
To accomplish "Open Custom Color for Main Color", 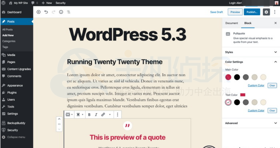I will click(256, 86).
